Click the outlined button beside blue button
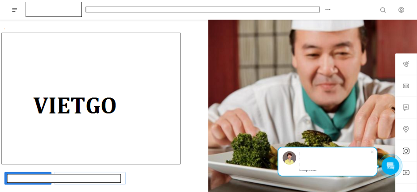417x192 pixels. click(90, 178)
